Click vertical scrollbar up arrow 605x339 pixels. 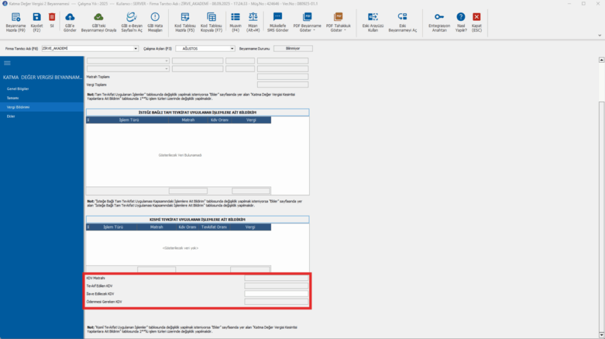pyautogui.click(x=601, y=60)
